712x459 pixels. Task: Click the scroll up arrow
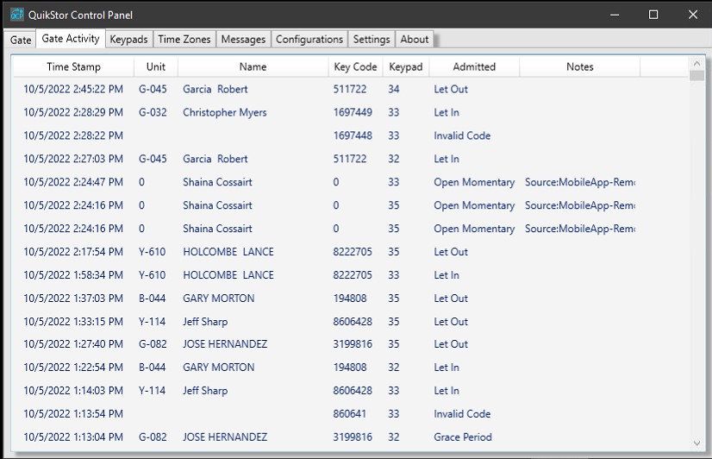click(696, 63)
